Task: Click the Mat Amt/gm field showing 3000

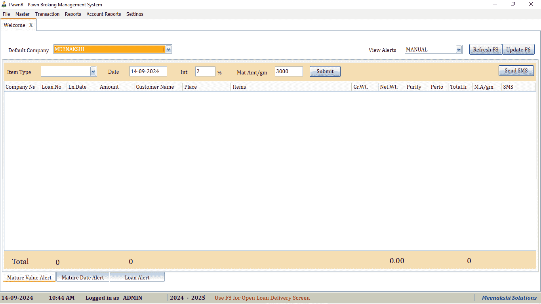Action: click(x=289, y=71)
